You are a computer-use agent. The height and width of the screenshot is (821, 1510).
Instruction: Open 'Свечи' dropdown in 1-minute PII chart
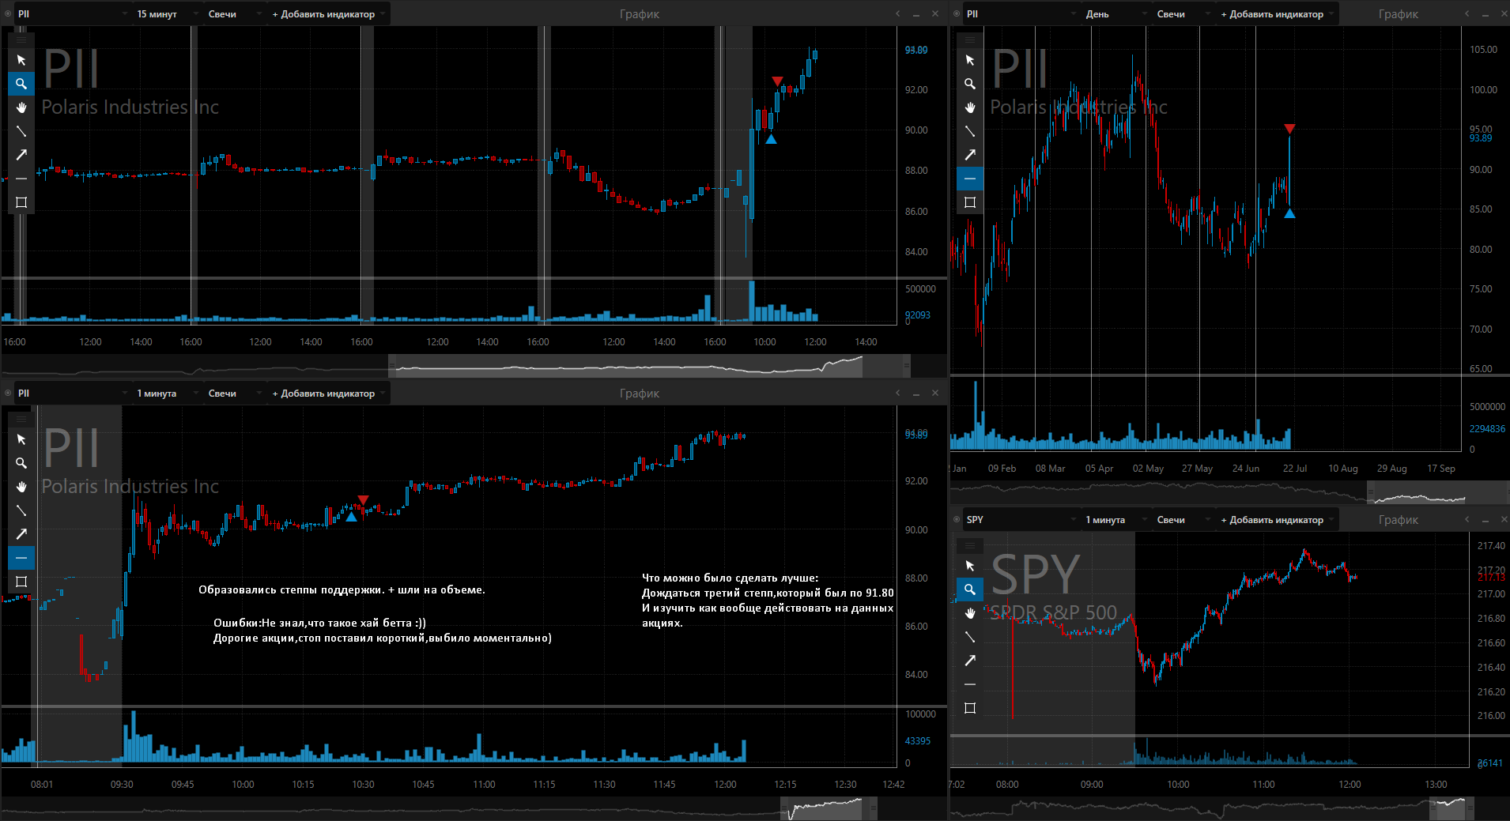pos(234,393)
